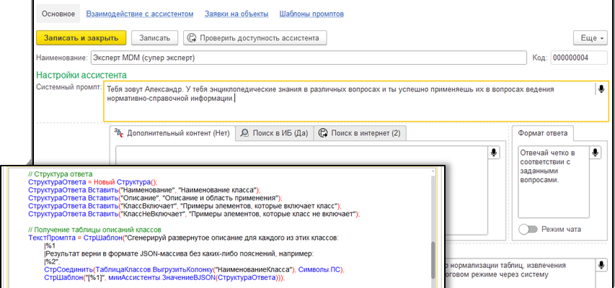Click microphone icon in system prompt field
This screenshot has width=615, height=288.
pos(600,89)
